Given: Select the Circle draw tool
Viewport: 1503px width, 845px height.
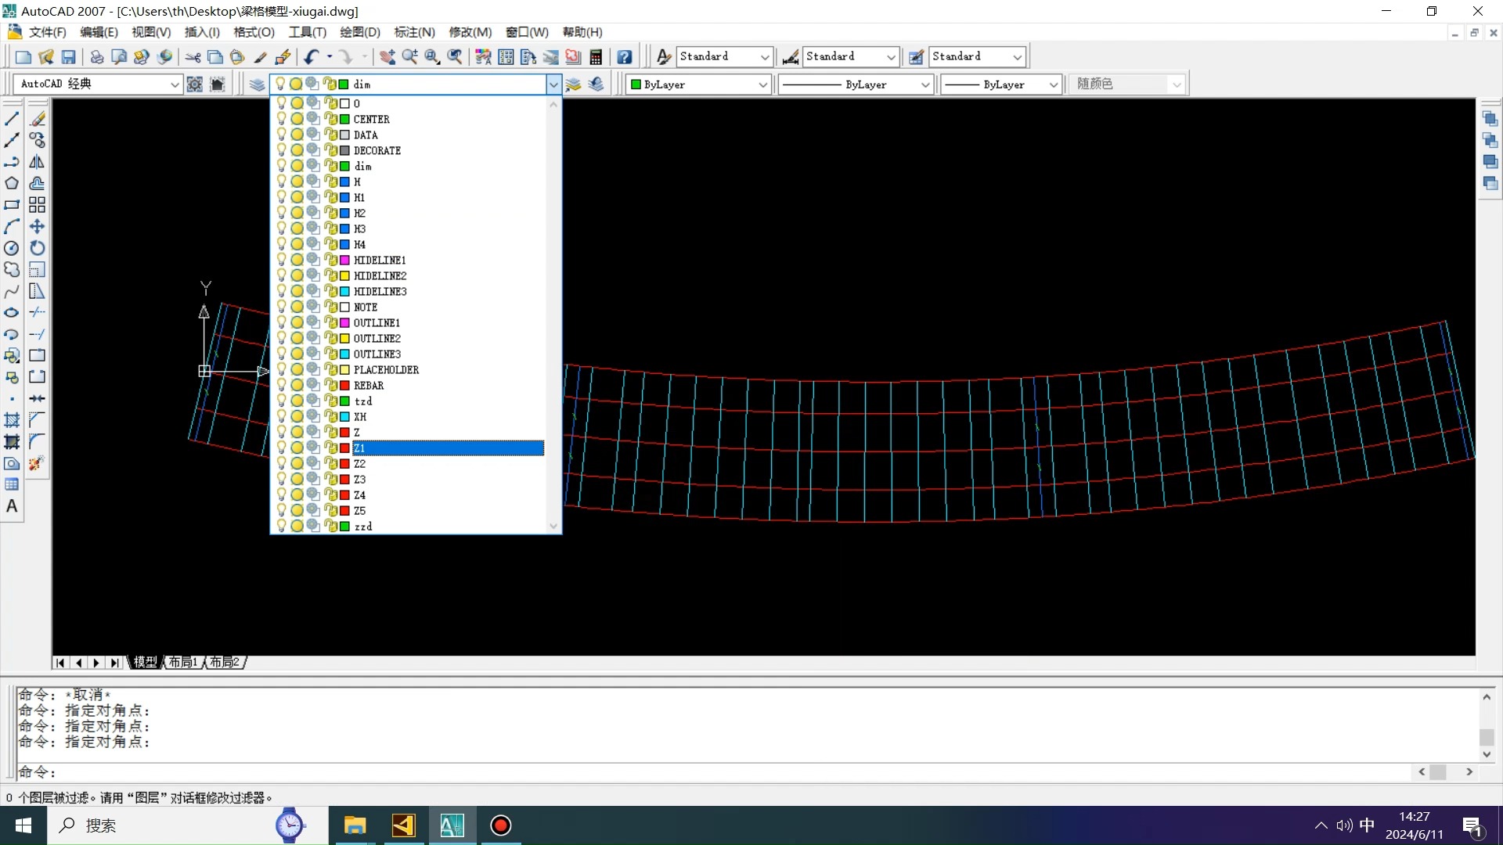Looking at the screenshot, I should pos(12,248).
